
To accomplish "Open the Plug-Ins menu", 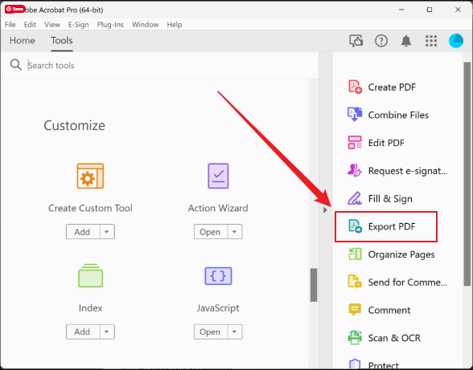I will pyautogui.click(x=110, y=24).
